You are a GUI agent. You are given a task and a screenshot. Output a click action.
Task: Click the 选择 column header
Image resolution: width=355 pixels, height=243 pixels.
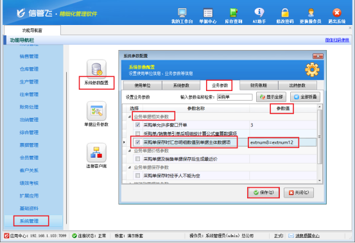(x=134, y=108)
